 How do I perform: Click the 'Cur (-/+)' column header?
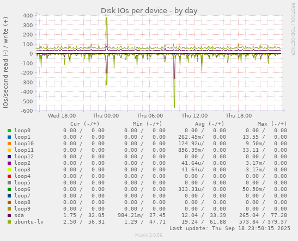[85, 124]
